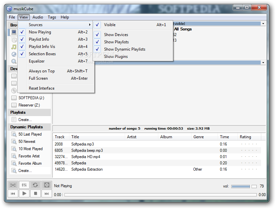Open the equalizer sliders icon
The width and height of the screenshot is (276, 209).
24,185
